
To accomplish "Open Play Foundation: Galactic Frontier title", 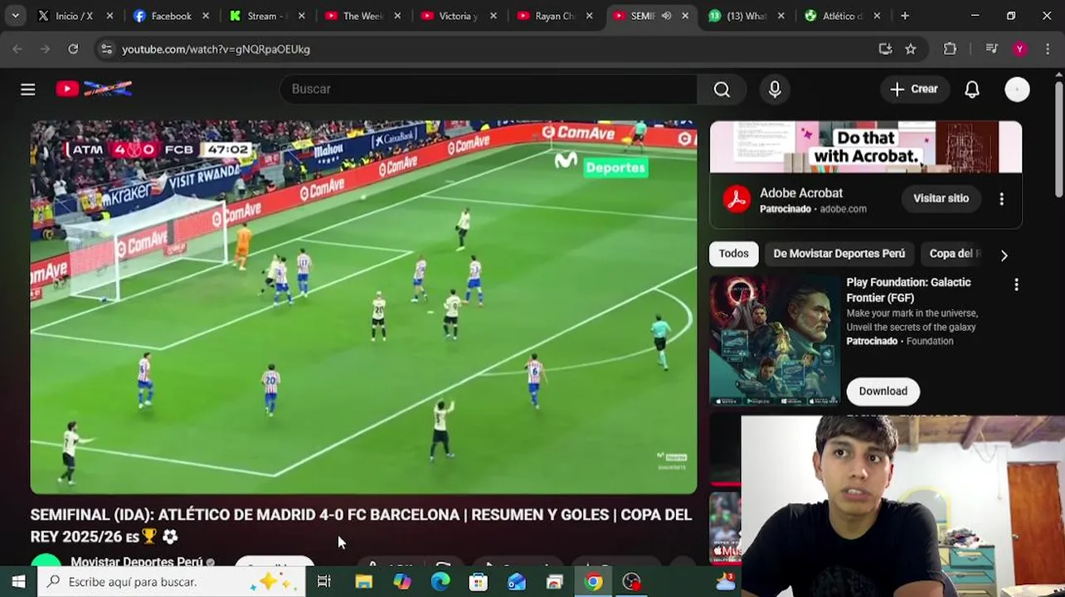I will tap(908, 290).
